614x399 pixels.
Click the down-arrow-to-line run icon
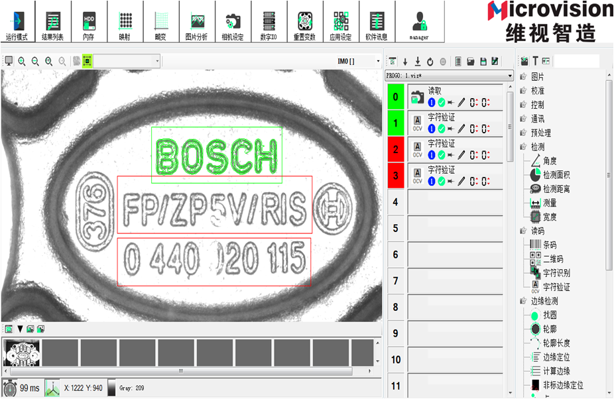coord(418,62)
